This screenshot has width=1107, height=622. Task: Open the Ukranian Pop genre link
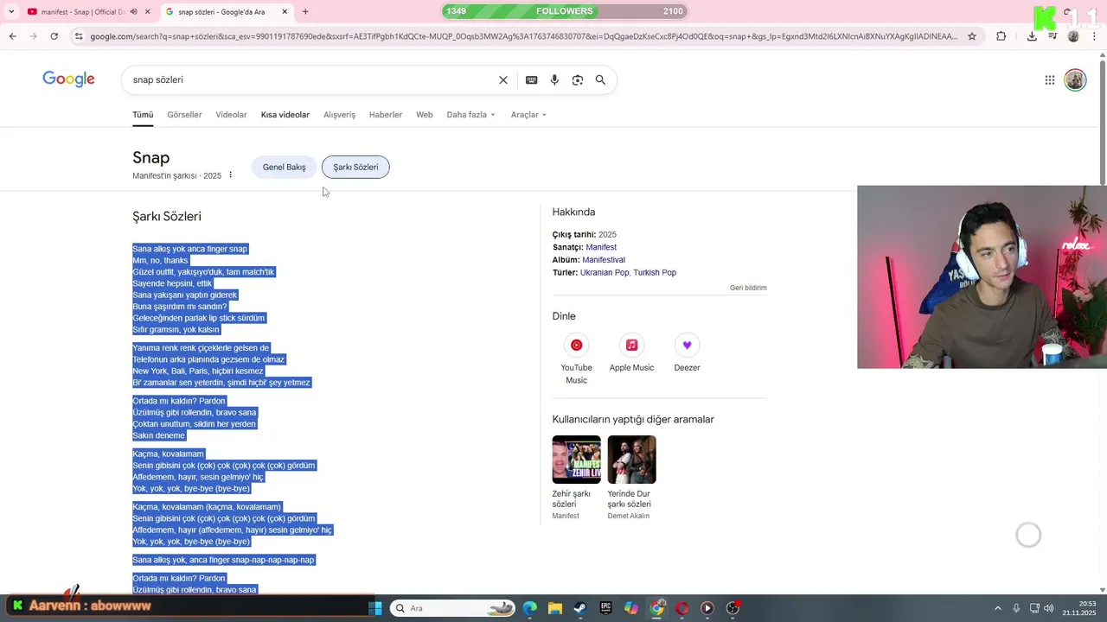605,272
